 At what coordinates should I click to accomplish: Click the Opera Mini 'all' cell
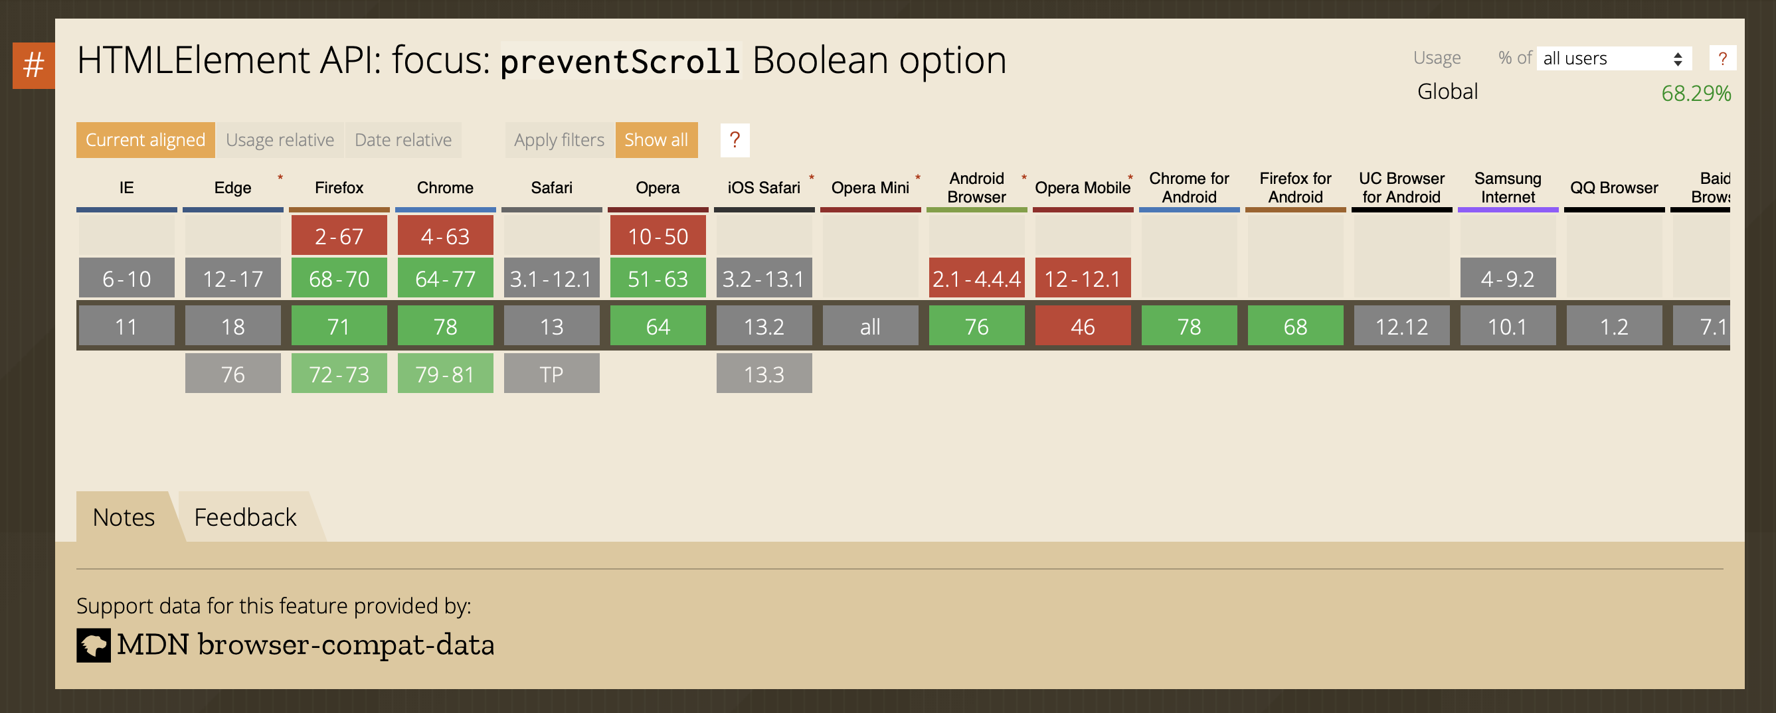(x=871, y=326)
